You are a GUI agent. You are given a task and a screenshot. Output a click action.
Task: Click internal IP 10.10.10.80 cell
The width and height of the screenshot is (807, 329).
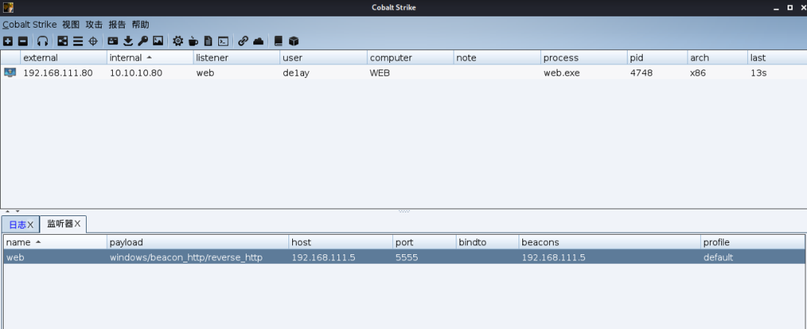tap(136, 73)
